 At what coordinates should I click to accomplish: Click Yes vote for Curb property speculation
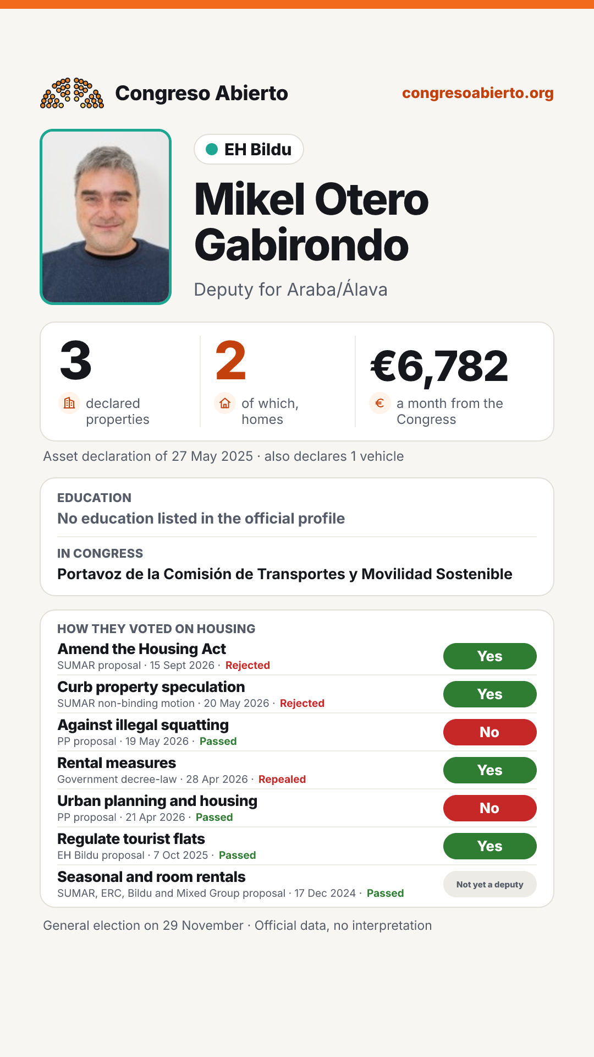pyautogui.click(x=490, y=694)
